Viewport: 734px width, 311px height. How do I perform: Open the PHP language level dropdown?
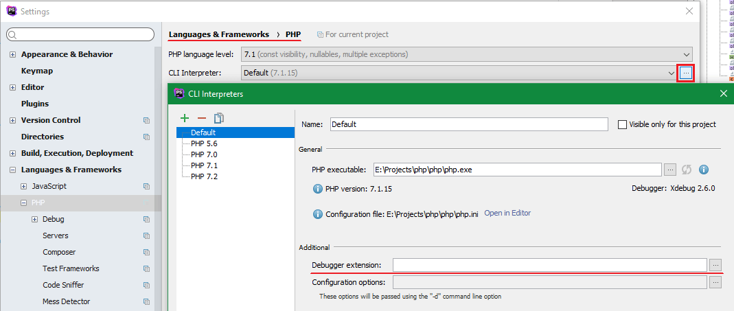click(687, 54)
